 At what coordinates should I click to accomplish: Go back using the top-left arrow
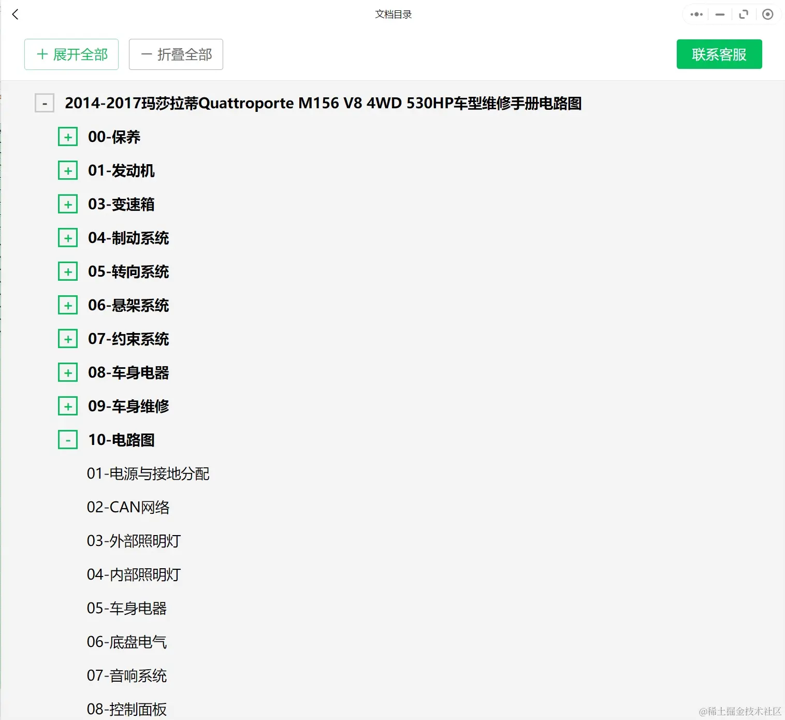click(16, 15)
